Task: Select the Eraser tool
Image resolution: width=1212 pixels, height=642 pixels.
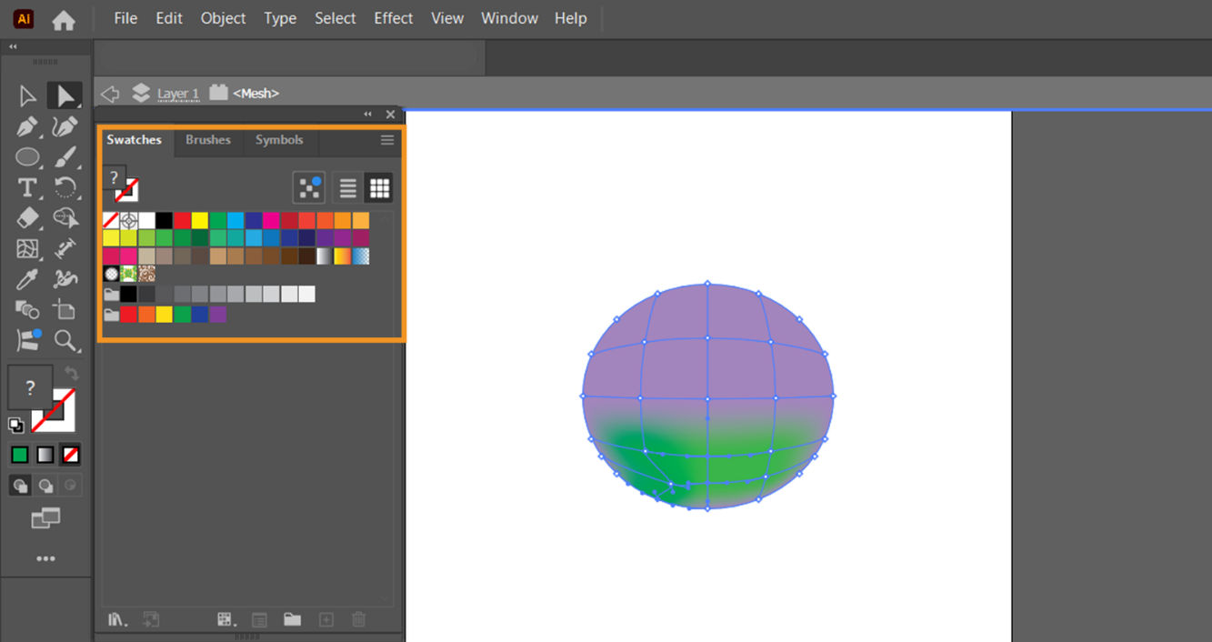Action: 27,218
